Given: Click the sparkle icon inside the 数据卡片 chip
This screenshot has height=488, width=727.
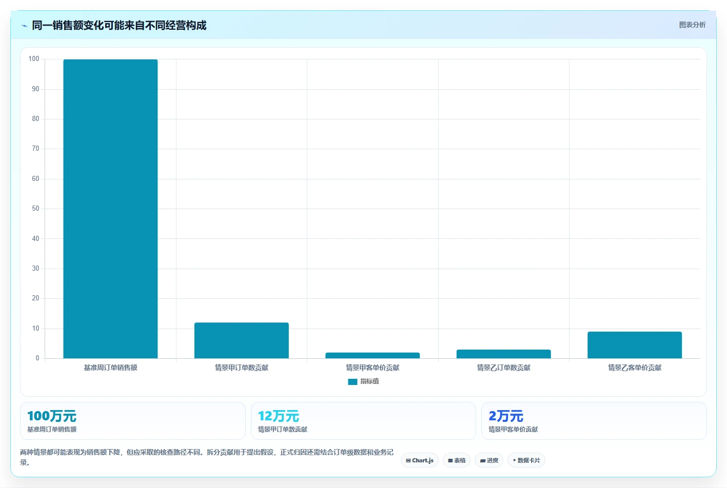Looking at the screenshot, I should click(x=515, y=460).
